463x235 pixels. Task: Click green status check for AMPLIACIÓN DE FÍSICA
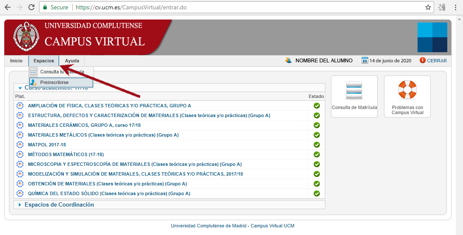tap(317, 106)
